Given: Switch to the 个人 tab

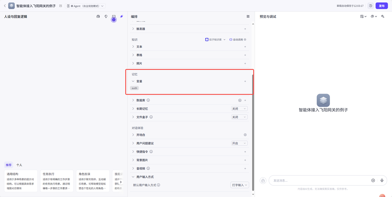Looking at the screenshot, I should point(19,165).
